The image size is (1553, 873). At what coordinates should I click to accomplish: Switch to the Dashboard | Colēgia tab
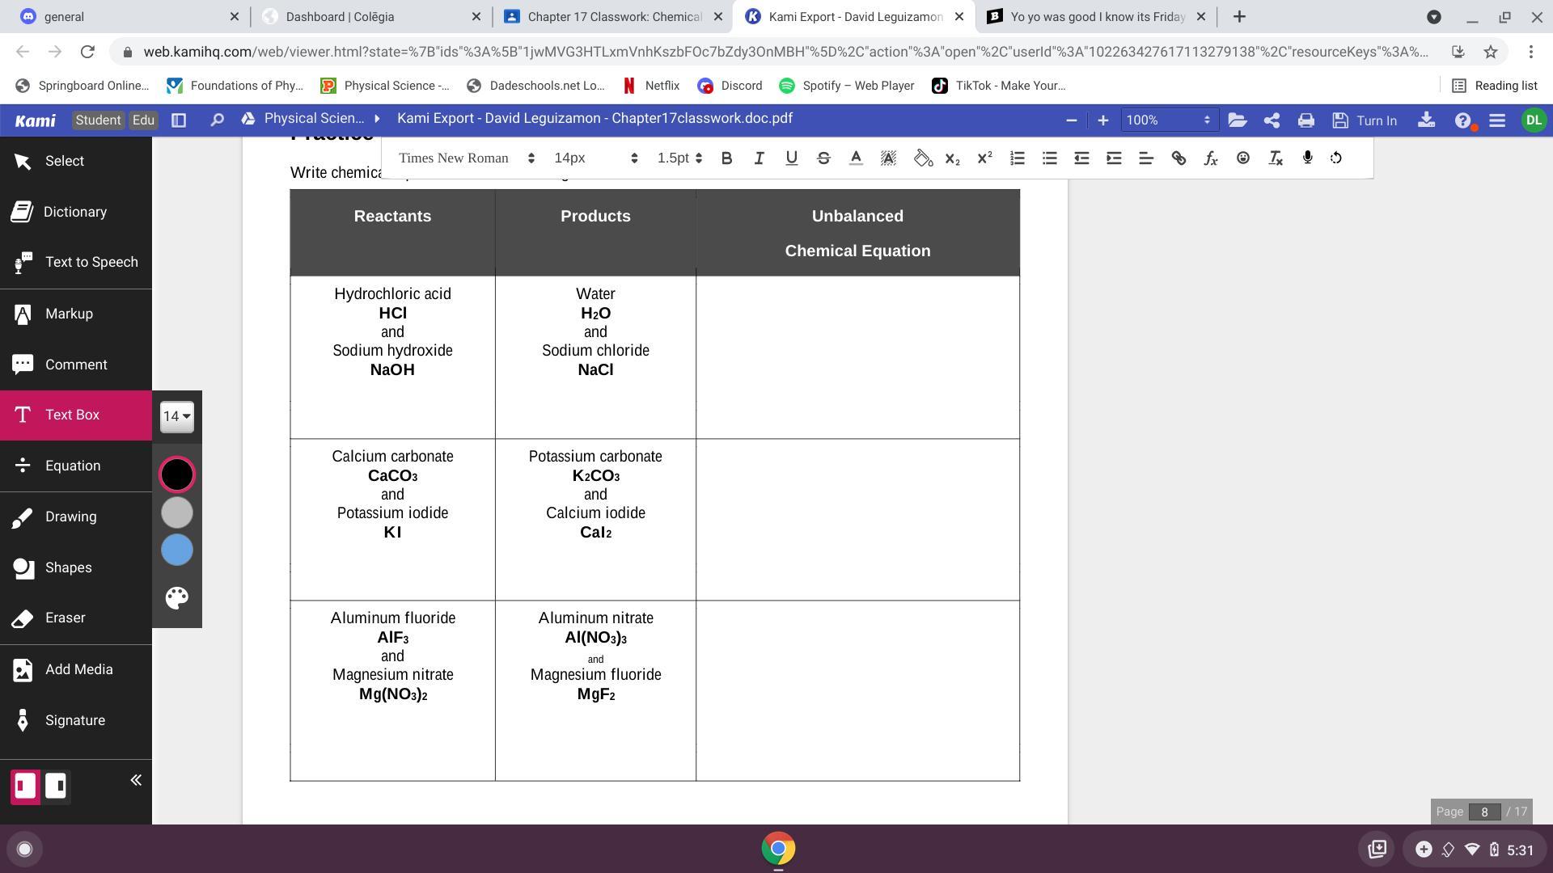340,16
